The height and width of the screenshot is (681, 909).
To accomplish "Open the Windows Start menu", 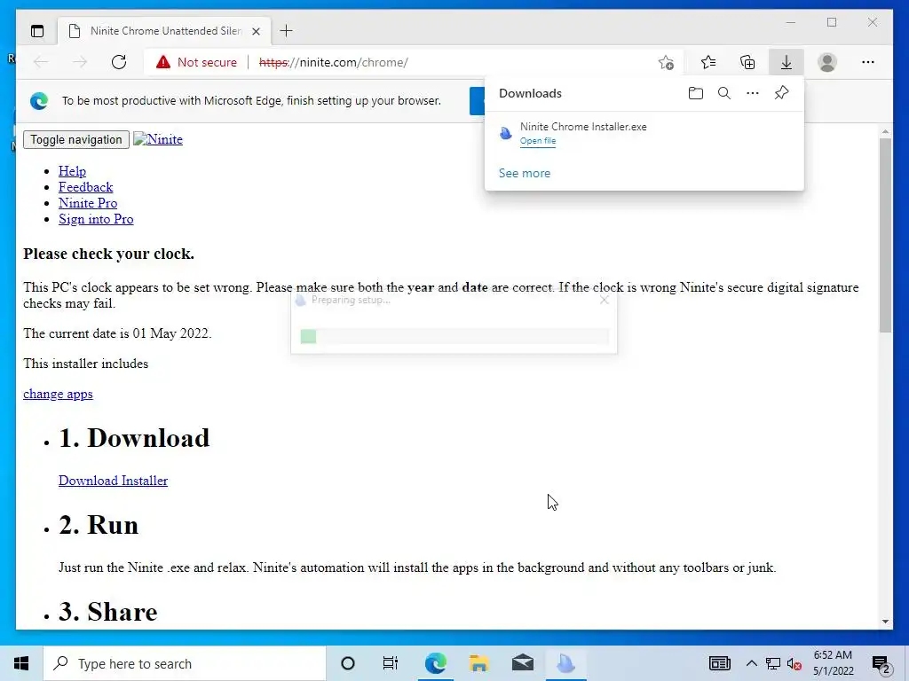I will click(x=21, y=663).
